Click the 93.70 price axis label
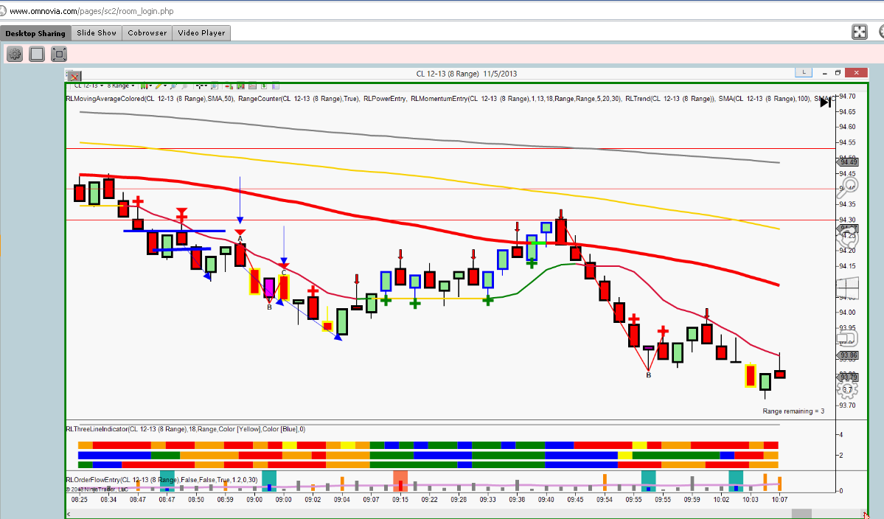Image resolution: width=884 pixels, height=519 pixels. [847, 405]
